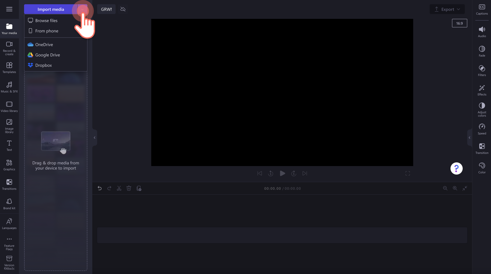
Task: Open the Graphics panel
Action: click(x=9, y=165)
